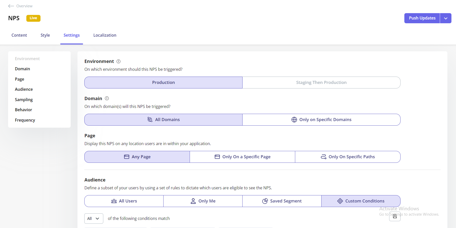Switch to the Localization tab

pos(105,35)
